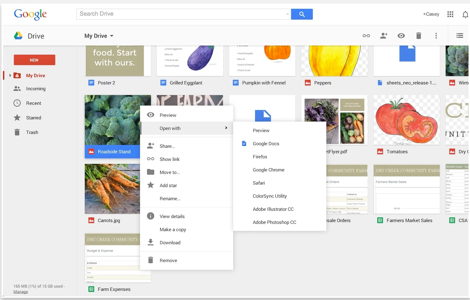Select the Tomatoes image thumbnail
Image resolution: width=470 pixels, height=300 pixels.
(406, 120)
